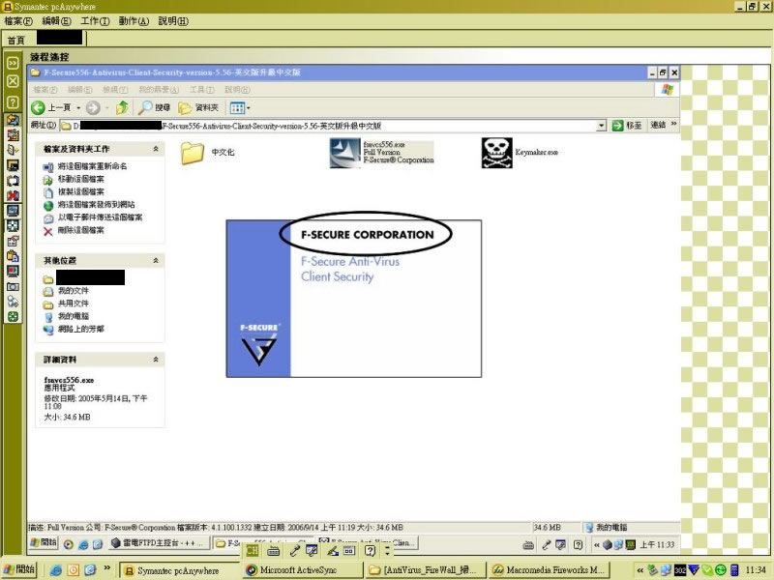
Task: Click the 將這個檔案發佈到網站 link
Action: (96, 205)
